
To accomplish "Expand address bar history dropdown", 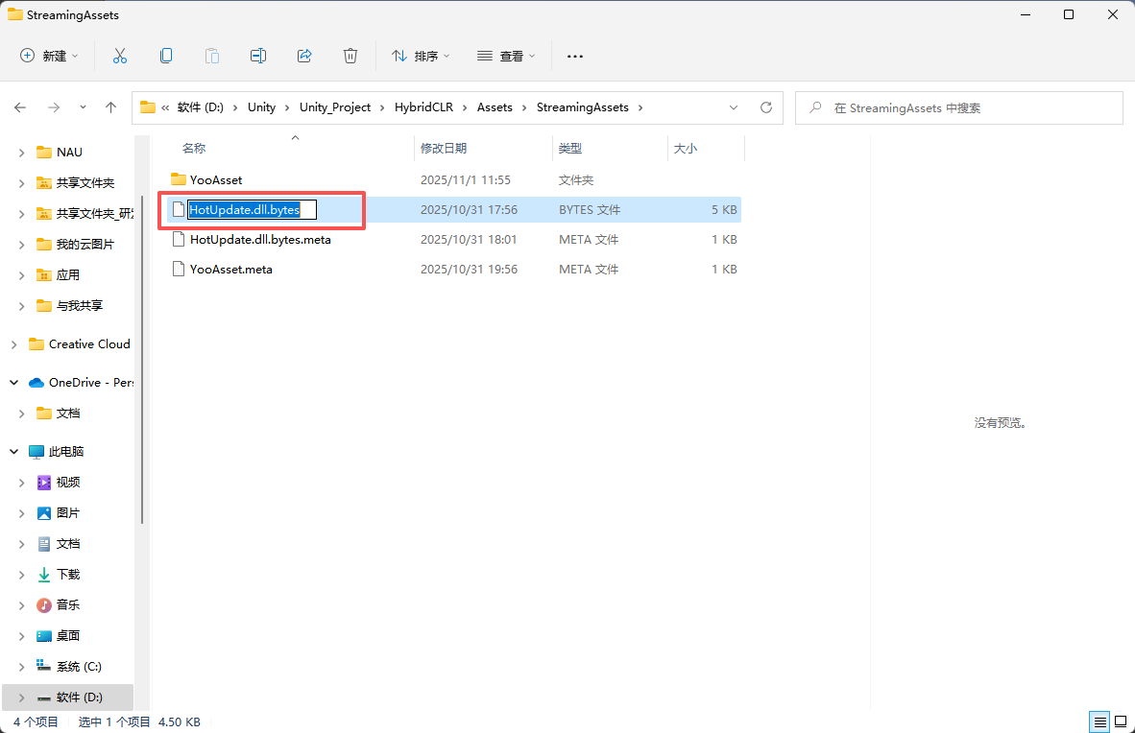I will click(x=734, y=107).
